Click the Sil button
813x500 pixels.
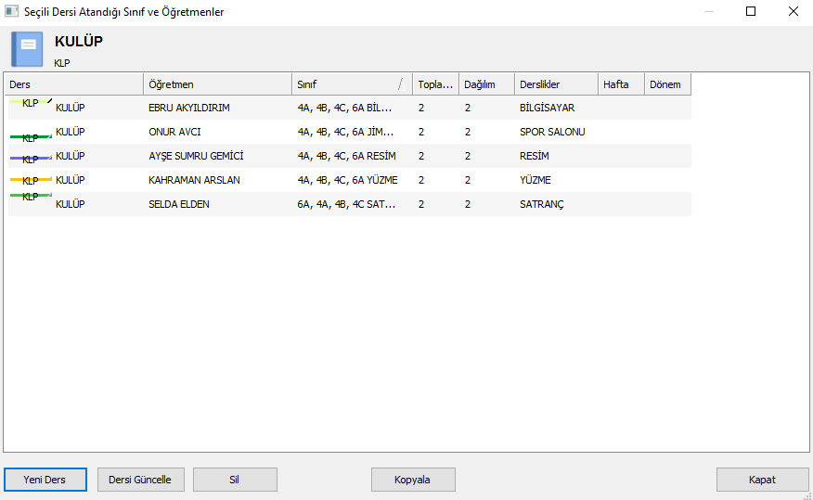[x=235, y=480]
